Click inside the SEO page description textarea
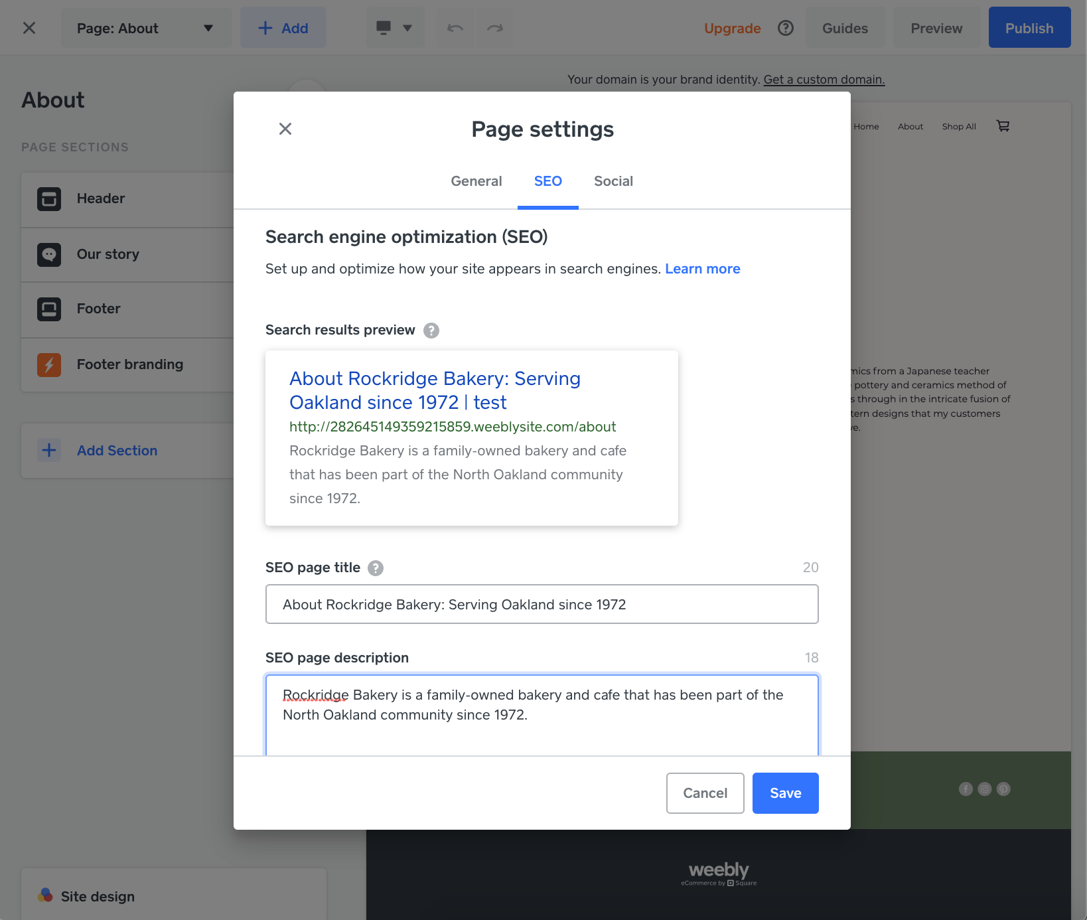 [542, 715]
